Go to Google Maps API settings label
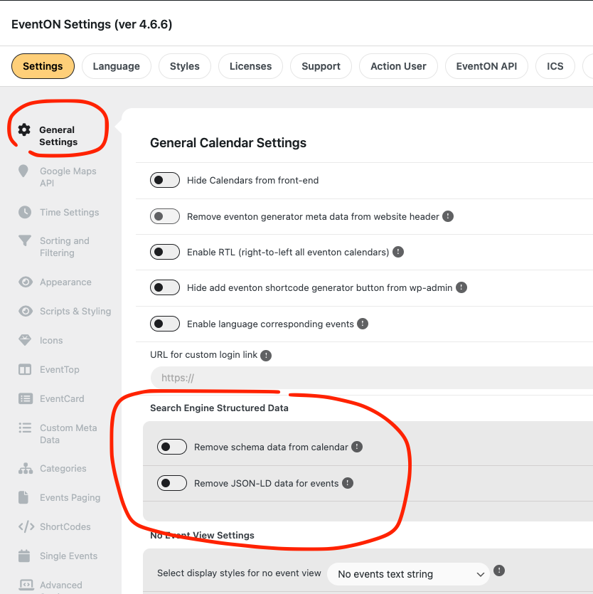Image resolution: width=593 pixels, height=594 pixels. pos(68,177)
